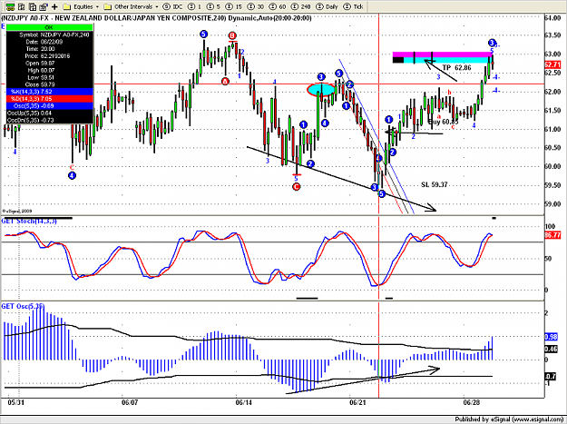
Task: Click the Price: 62.2192016 row
Action: pyautogui.click(x=50, y=56)
